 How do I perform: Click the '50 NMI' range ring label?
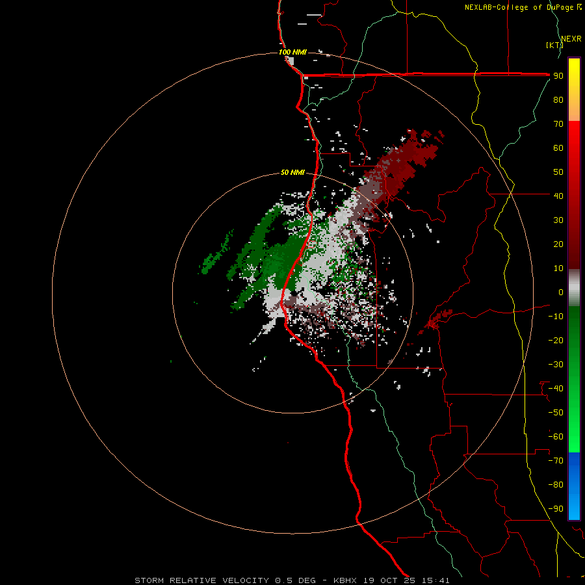[292, 172]
